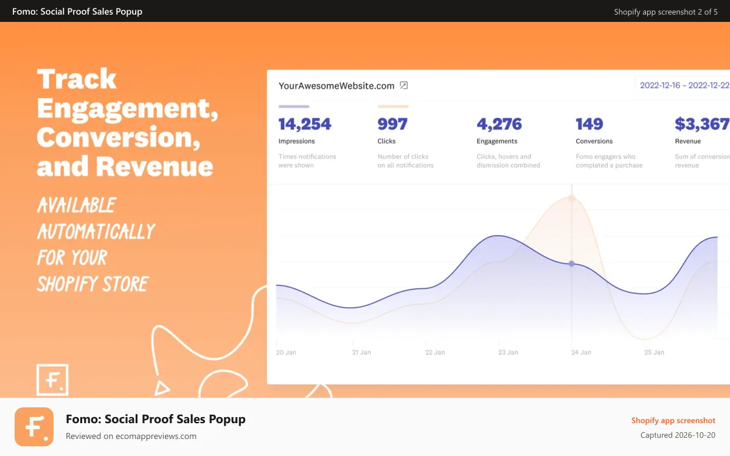
Task: Open the external link icon beside YourAwesomeWebsite.com
Action: pyautogui.click(x=404, y=86)
